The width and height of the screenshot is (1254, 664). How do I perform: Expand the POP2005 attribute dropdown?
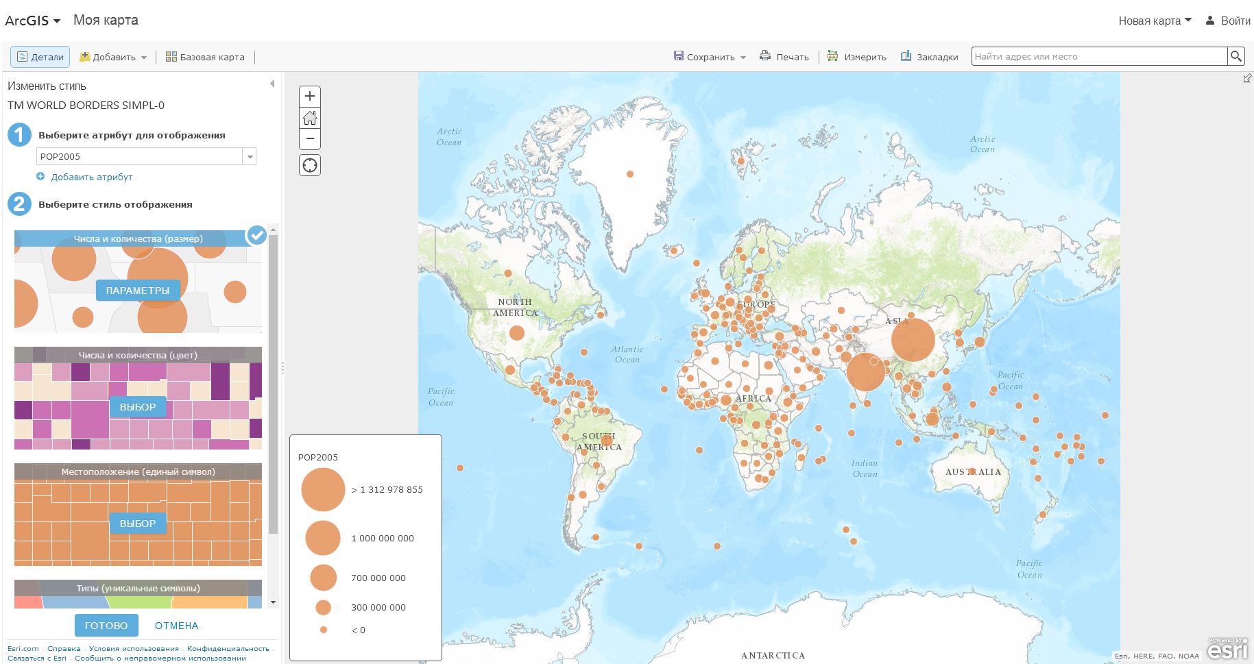point(250,157)
